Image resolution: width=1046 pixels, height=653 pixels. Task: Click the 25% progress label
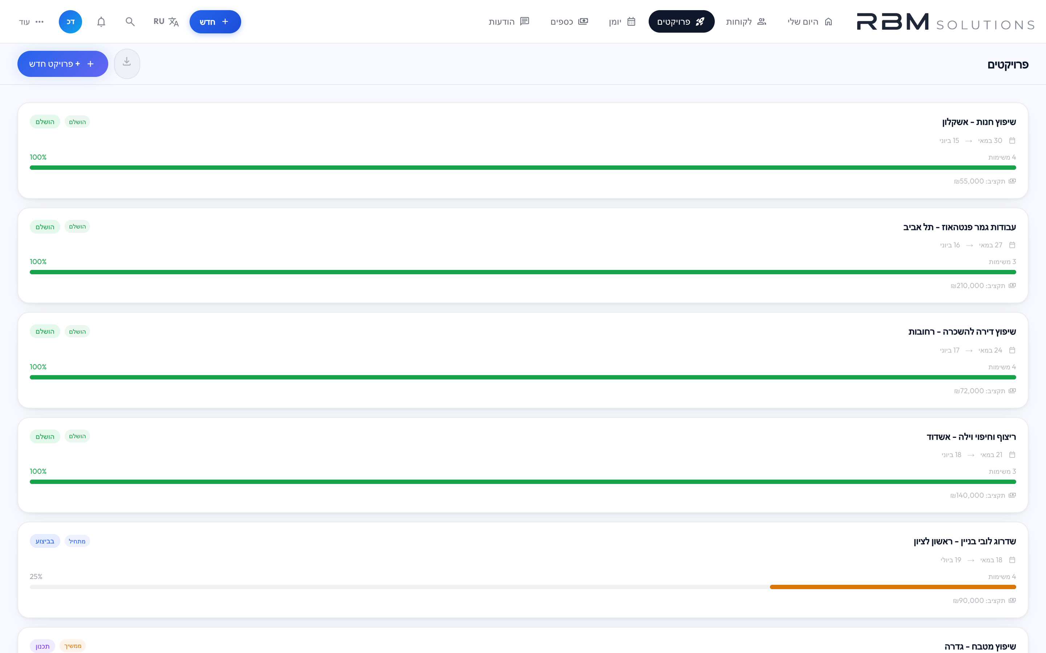pyautogui.click(x=36, y=576)
